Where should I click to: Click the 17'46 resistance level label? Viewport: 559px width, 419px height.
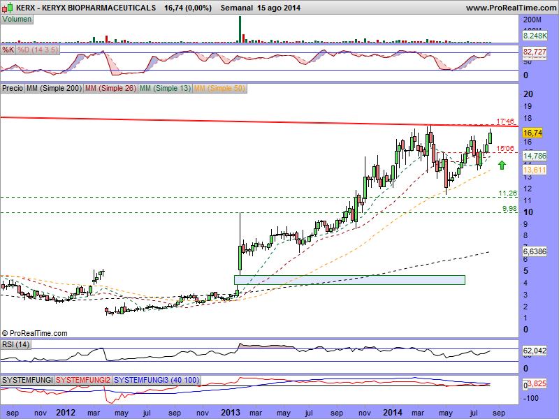[x=505, y=122]
